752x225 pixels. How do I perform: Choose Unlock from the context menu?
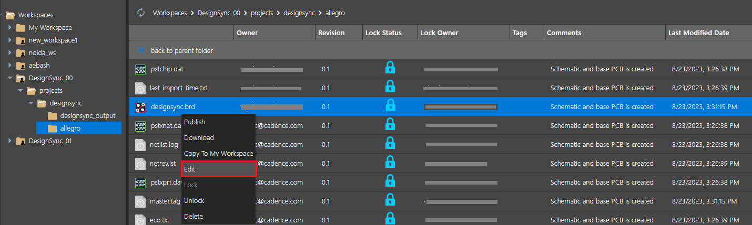pos(218,200)
